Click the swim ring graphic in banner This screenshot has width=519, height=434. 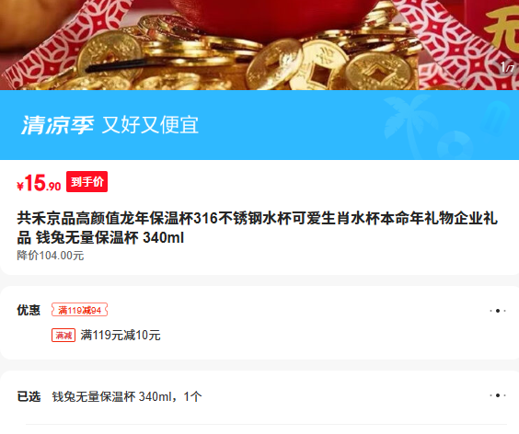coord(456,145)
